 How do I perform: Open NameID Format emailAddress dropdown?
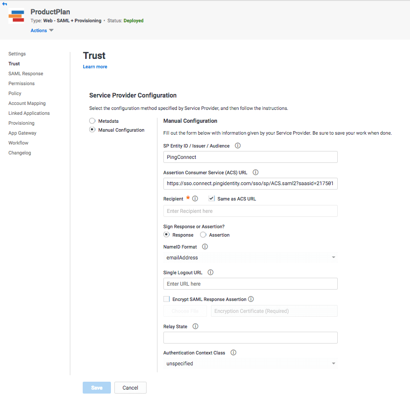[250, 257]
